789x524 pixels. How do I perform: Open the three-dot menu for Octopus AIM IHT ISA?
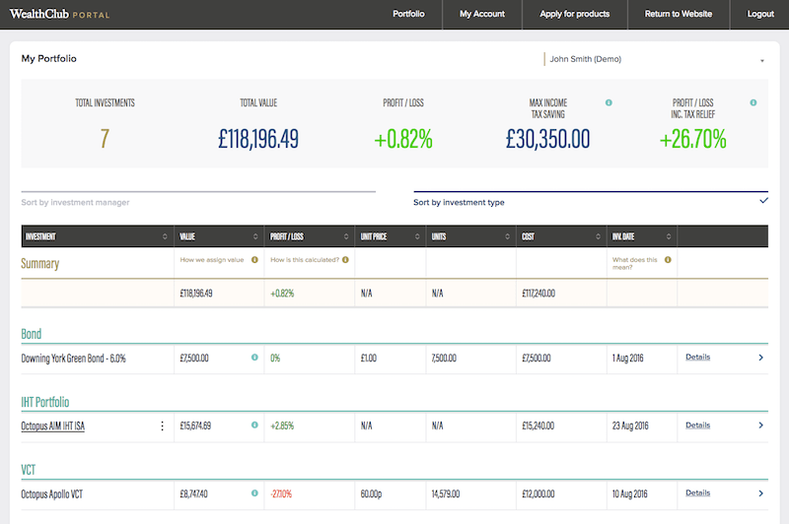click(x=162, y=426)
